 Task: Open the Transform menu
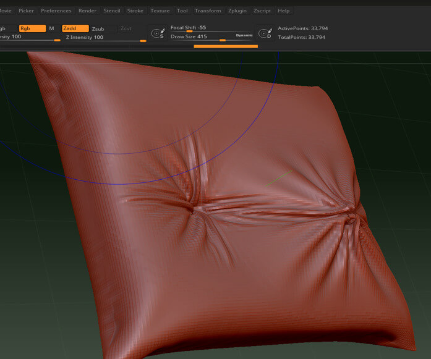(x=208, y=11)
